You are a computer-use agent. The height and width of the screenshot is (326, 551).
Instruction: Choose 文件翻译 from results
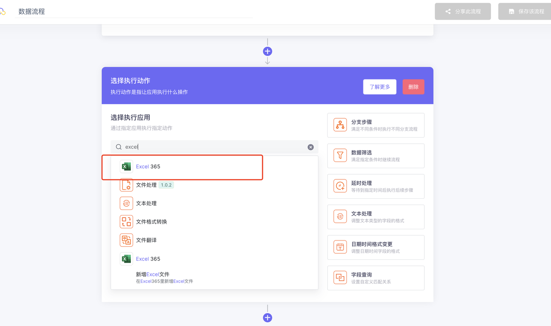214,240
